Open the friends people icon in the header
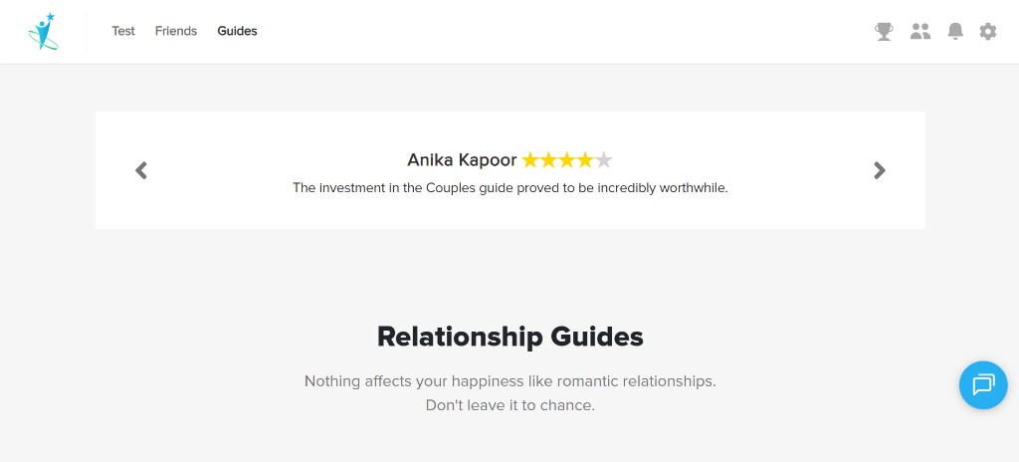Image resolution: width=1019 pixels, height=462 pixels. pos(920,31)
